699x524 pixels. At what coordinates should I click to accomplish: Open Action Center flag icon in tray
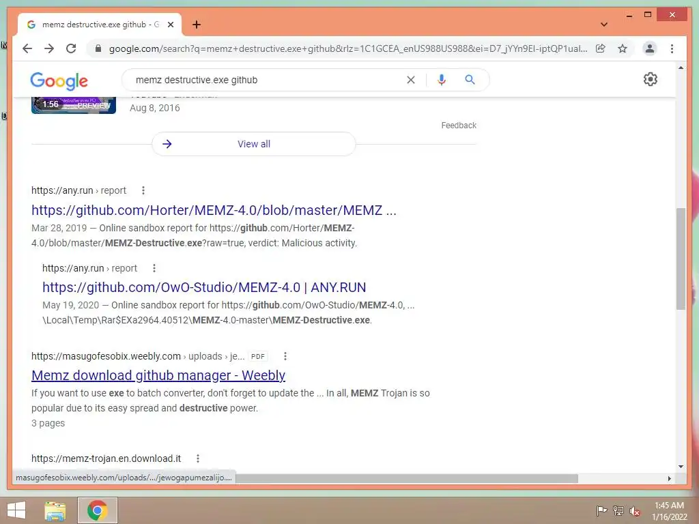(x=601, y=511)
